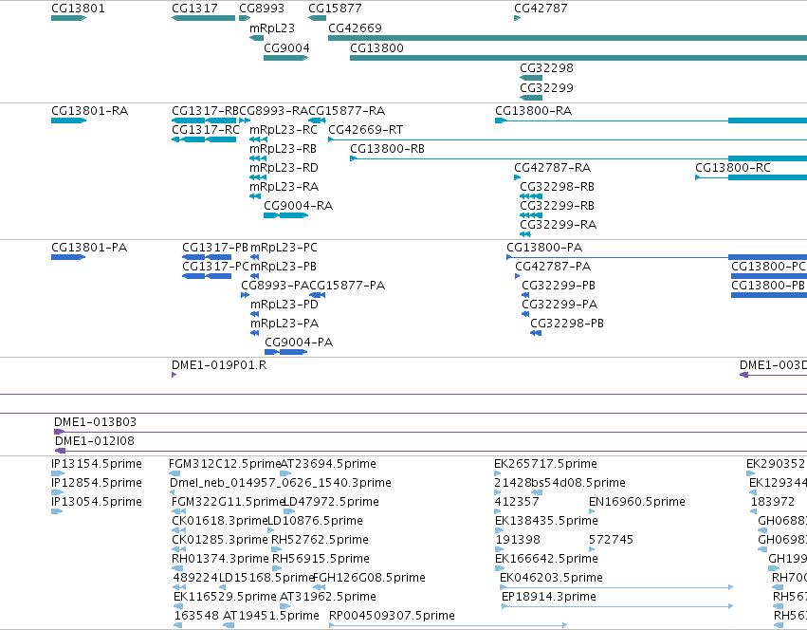Select EST Dmel_neb_014957_0626_1540.3prime
Image resolution: width=807 pixels, height=630 pixels.
coord(281,484)
